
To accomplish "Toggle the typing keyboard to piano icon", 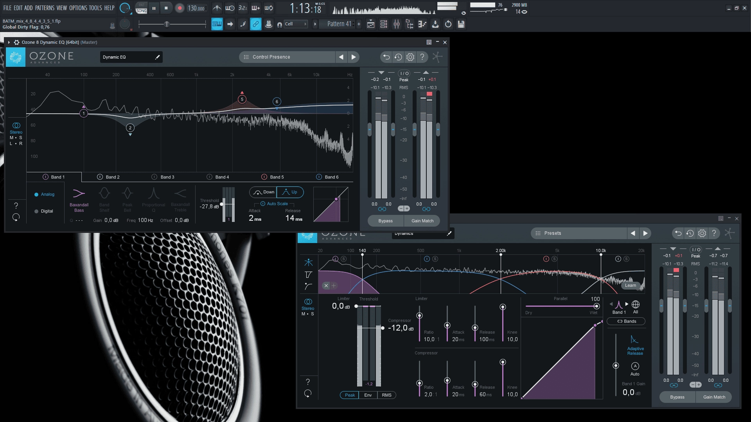I will (x=217, y=24).
